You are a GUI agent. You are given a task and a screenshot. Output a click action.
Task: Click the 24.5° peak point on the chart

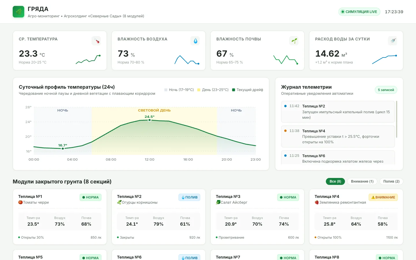(150, 120)
